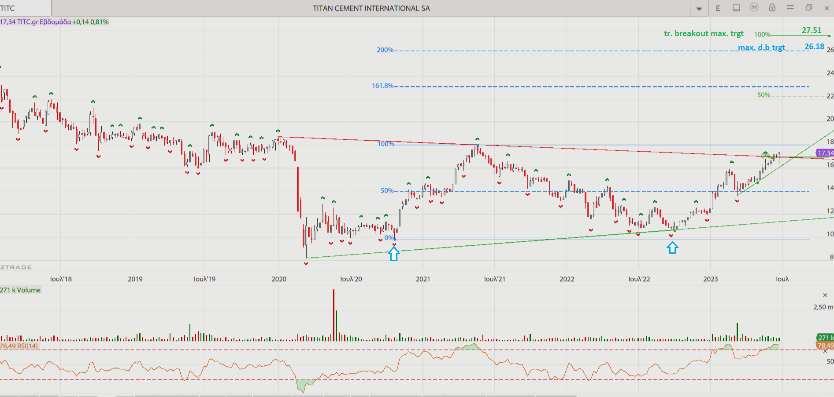Select the green 27.51 target annotation
The height and width of the screenshot is (397, 834).
tap(812, 30)
